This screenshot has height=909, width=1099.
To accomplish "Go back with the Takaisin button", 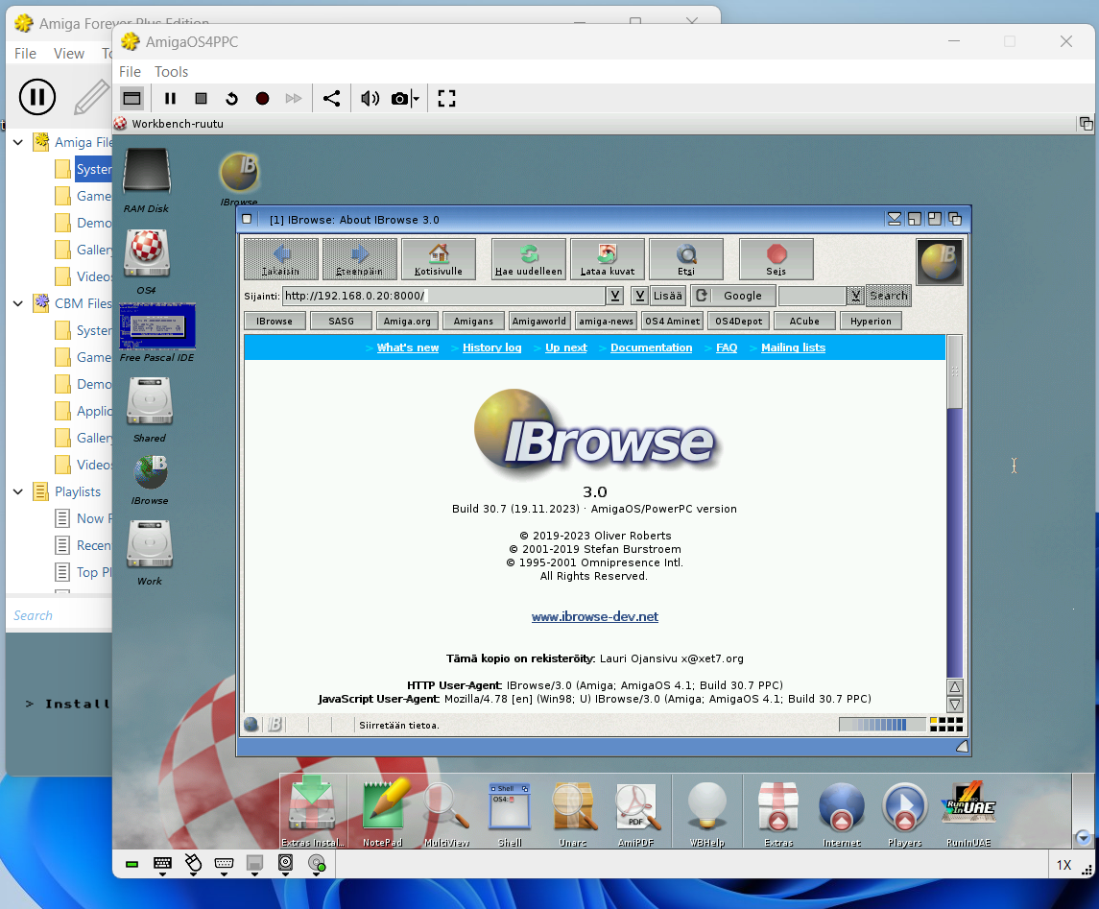I will [281, 259].
